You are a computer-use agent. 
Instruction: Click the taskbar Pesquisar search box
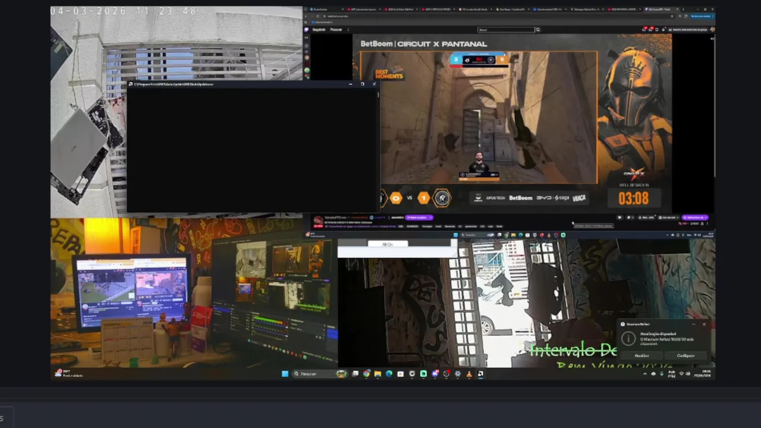pyautogui.click(x=320, y=374)
